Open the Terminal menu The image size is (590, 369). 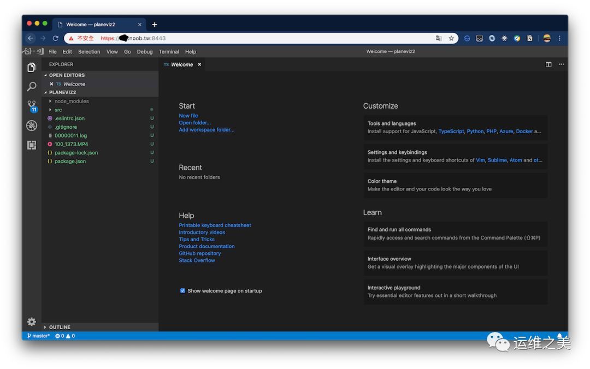coord(169,52)
